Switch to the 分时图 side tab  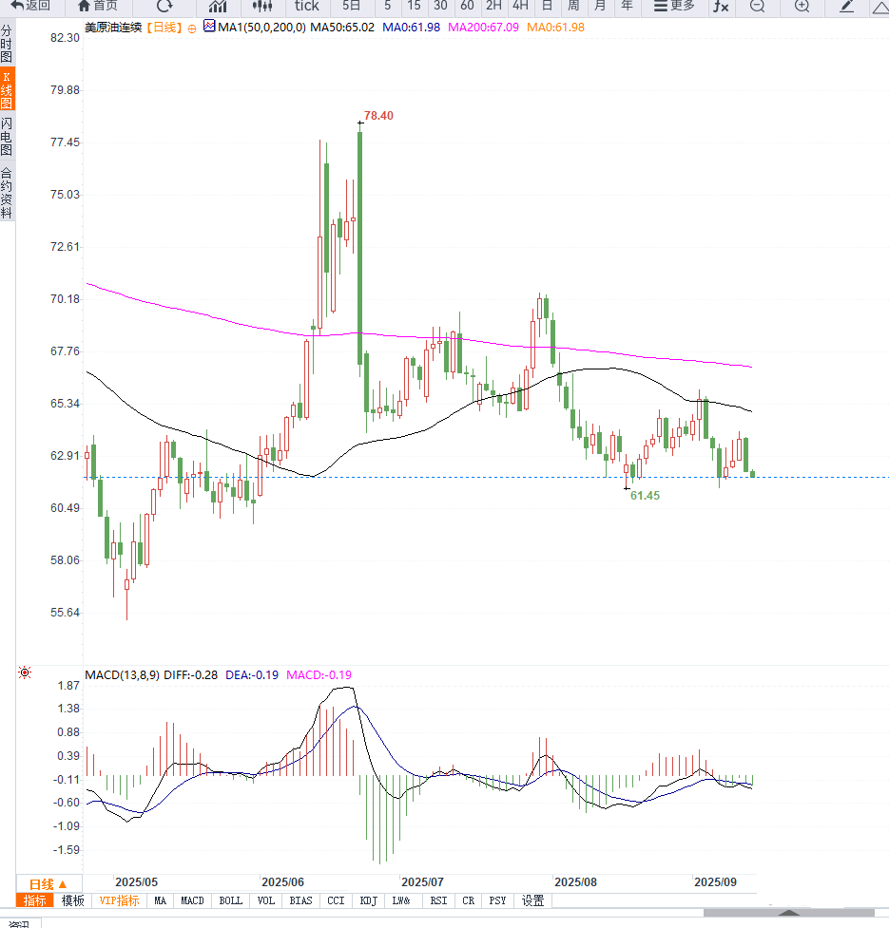point(7,45)
